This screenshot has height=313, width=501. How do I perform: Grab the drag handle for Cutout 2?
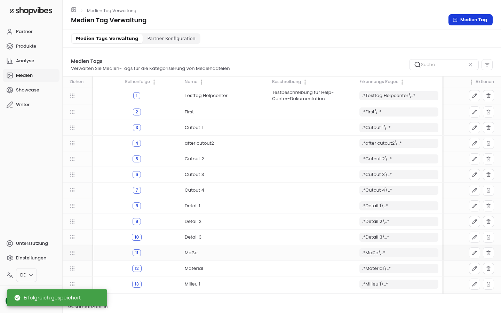pos(72,159)
